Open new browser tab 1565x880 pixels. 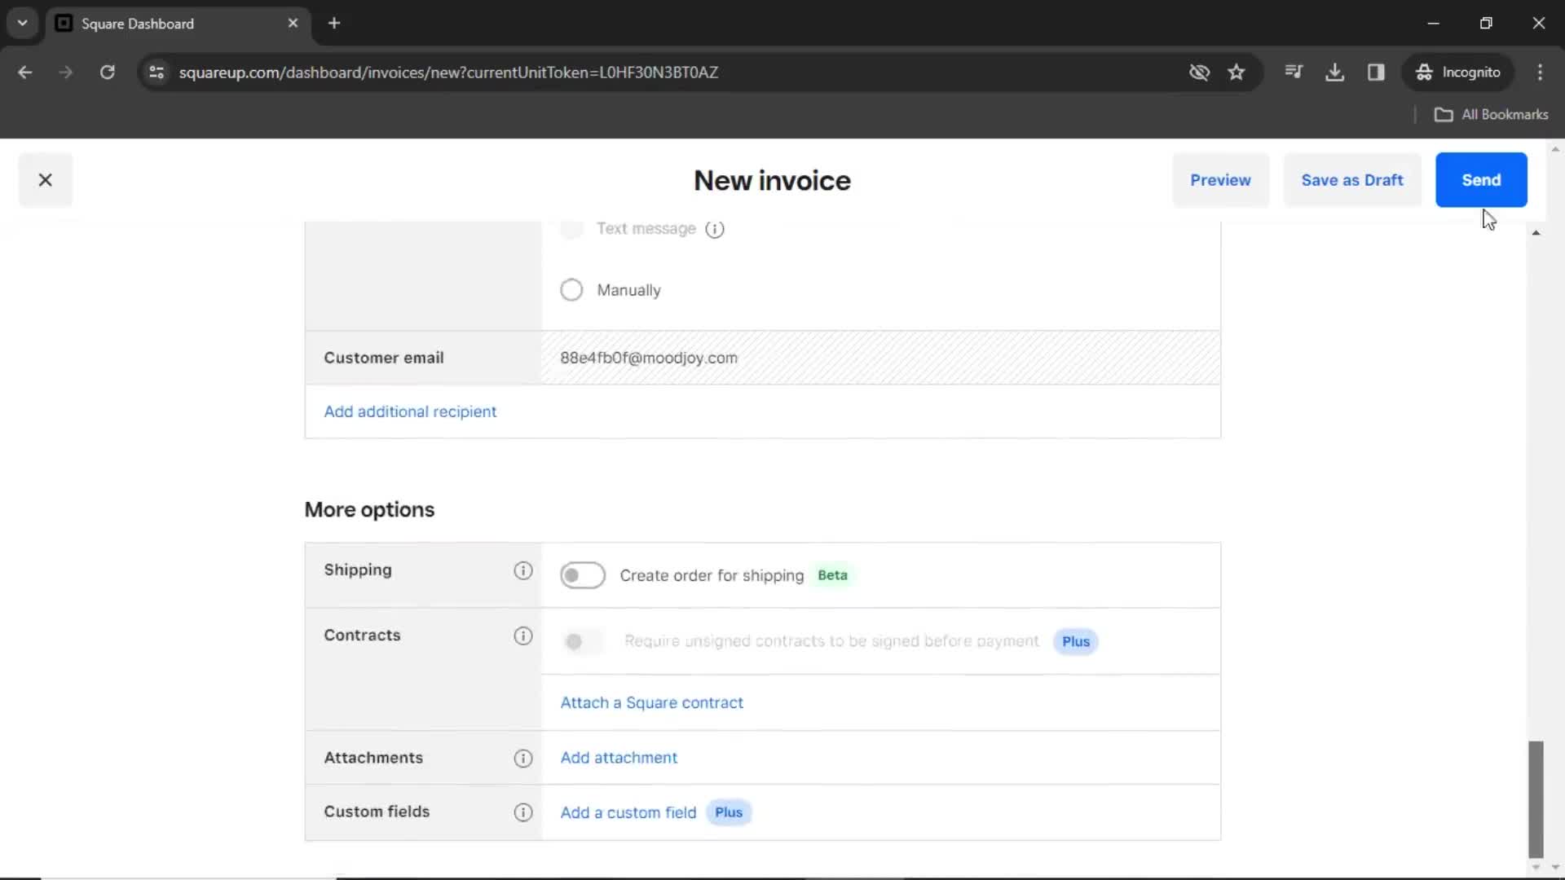[333, 23]
